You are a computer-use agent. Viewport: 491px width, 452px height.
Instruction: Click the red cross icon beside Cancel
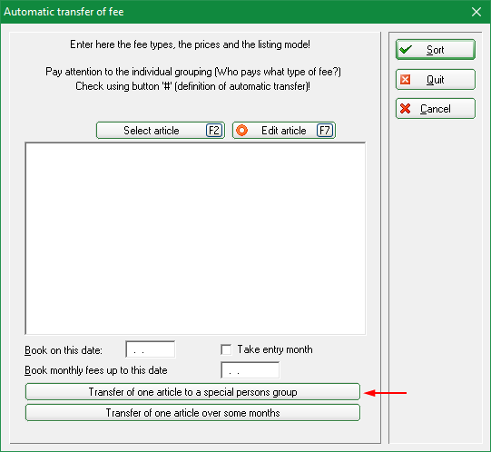coord(405,109)
